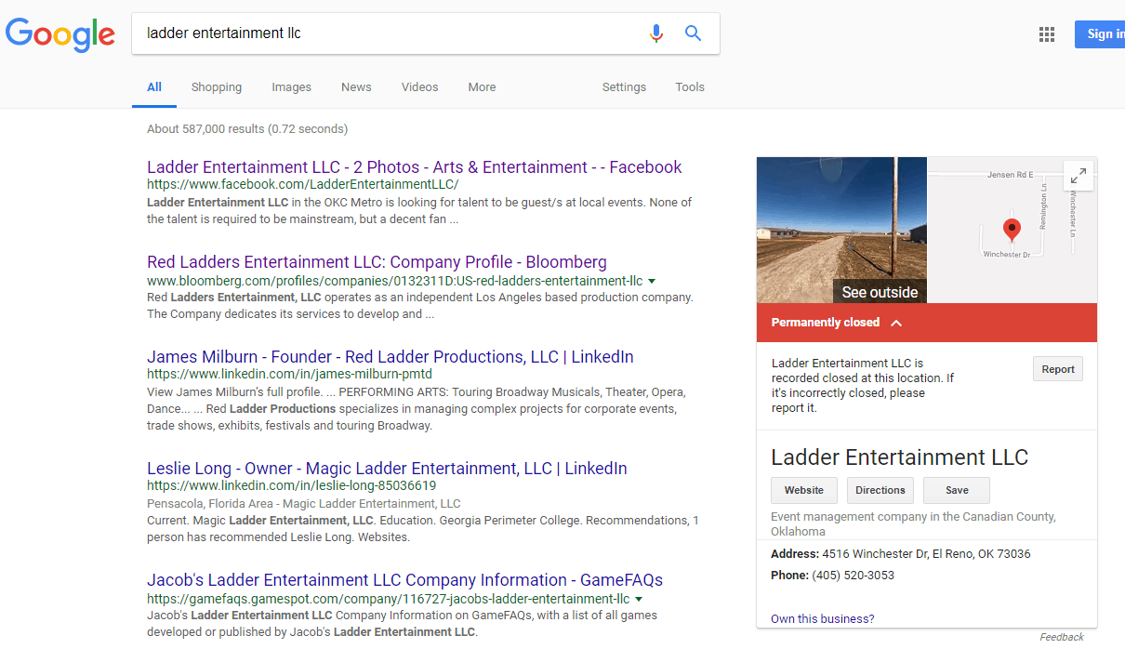
Task: Open the map thumbnail showing Winchester Dr
Action: pyautogui.click(x=1012, y=230)
